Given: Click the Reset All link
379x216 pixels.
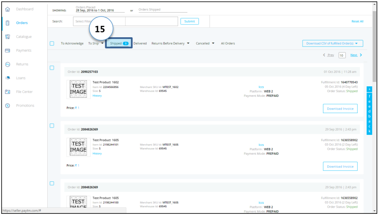Looking at the screenshot, I should point(358,21).
